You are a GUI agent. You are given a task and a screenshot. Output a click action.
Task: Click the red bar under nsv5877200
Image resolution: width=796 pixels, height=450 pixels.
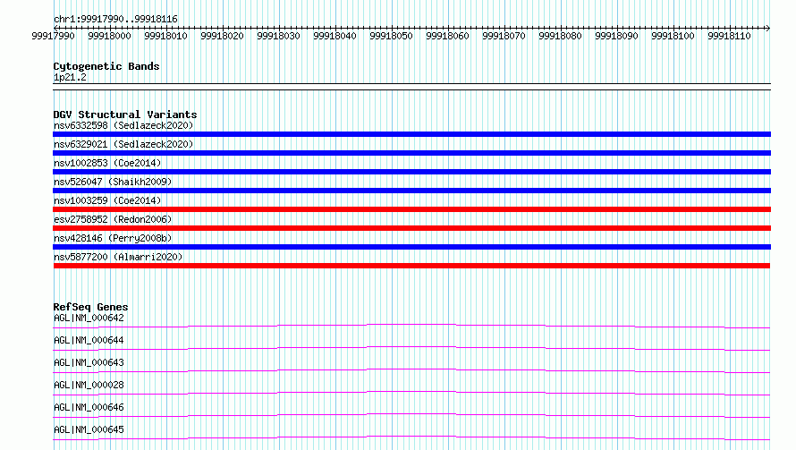411,266
